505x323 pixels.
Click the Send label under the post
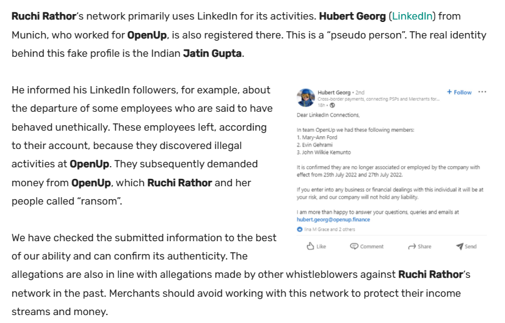coord(471,247)
